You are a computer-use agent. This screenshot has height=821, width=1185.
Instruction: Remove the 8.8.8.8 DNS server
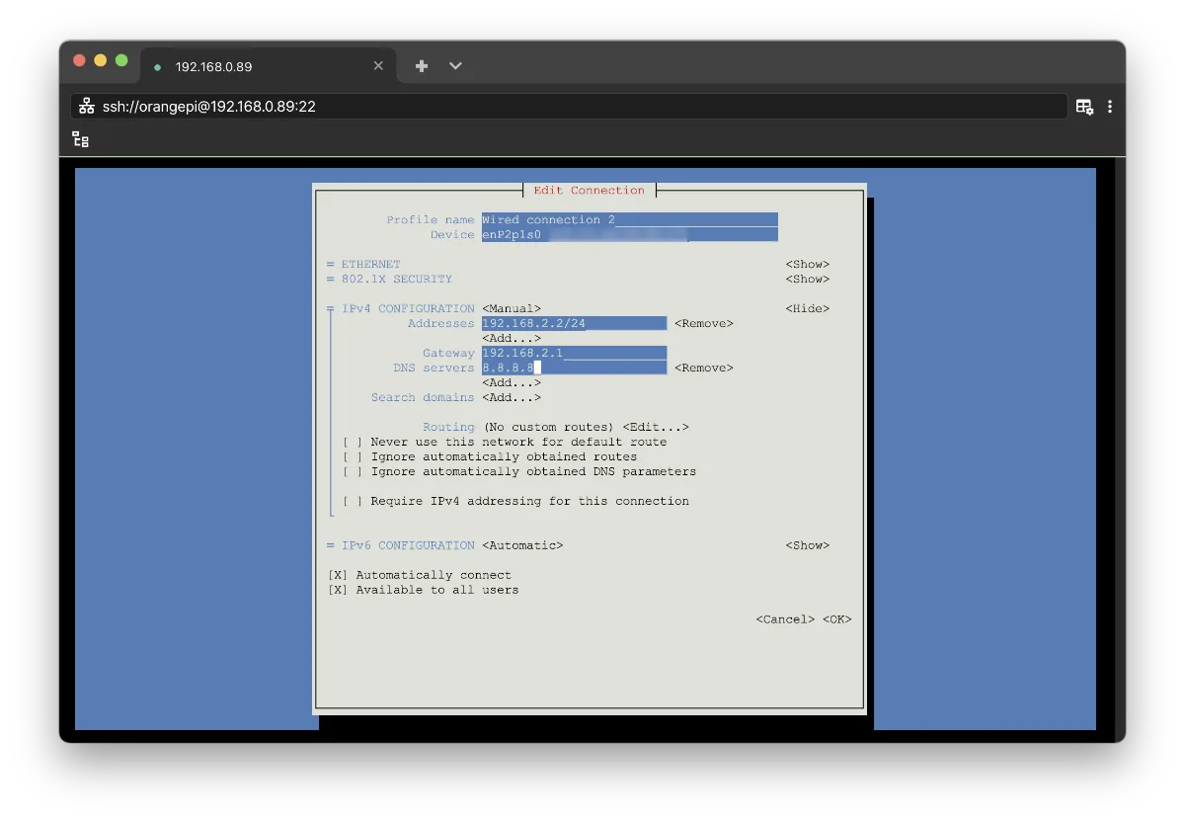click(703, 369)
